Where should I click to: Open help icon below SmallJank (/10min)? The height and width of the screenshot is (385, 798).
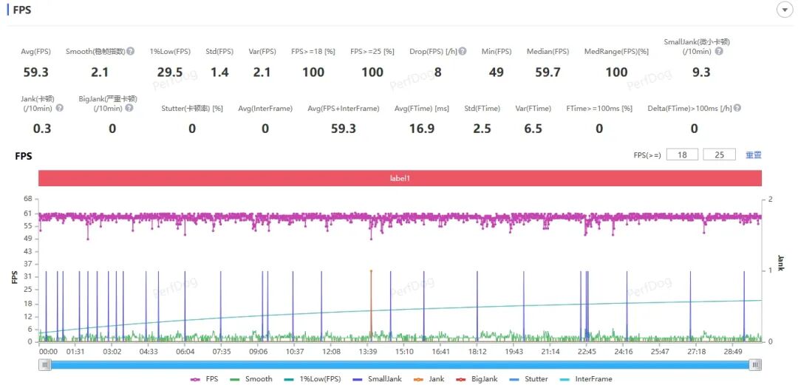tap(718, 52)
